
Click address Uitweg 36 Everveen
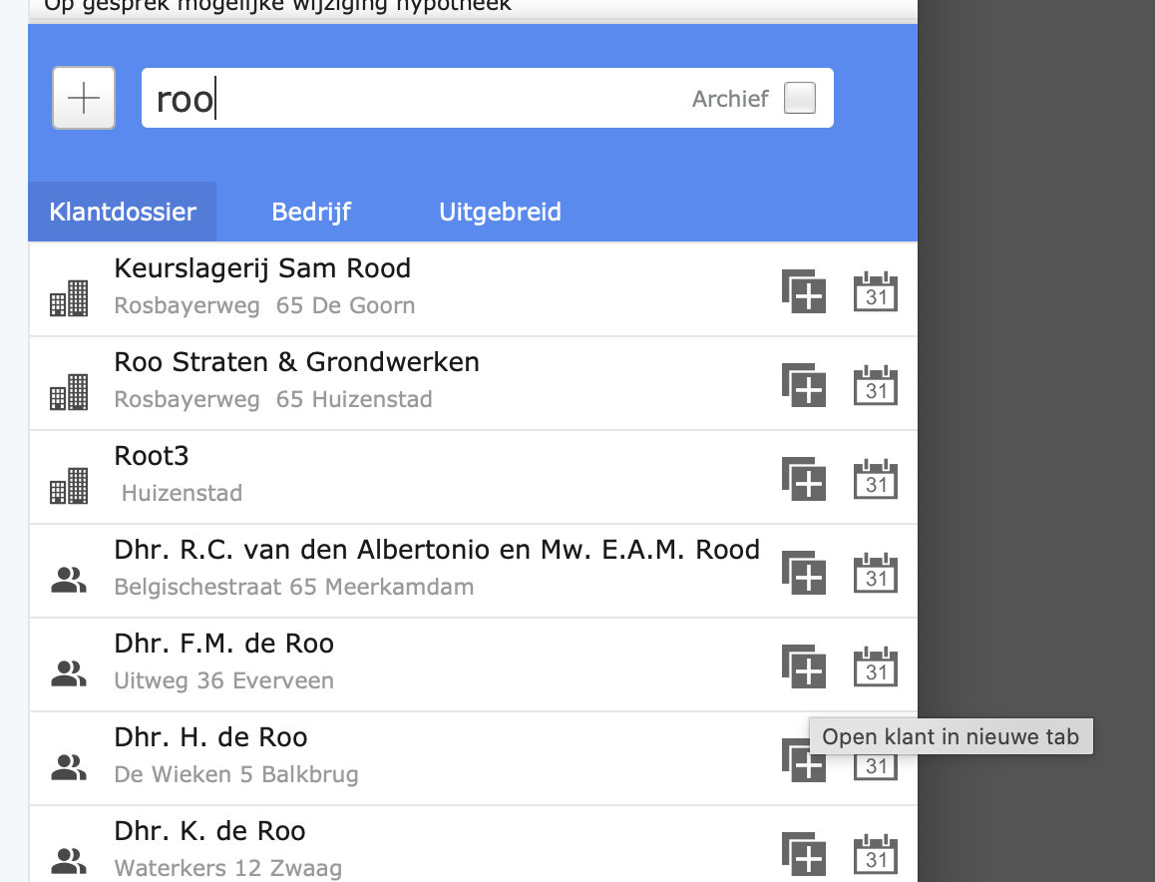[x=224, y=680]
